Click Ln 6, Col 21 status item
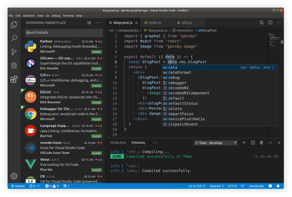This screenshot has width=292, height=197. [197, 186]
